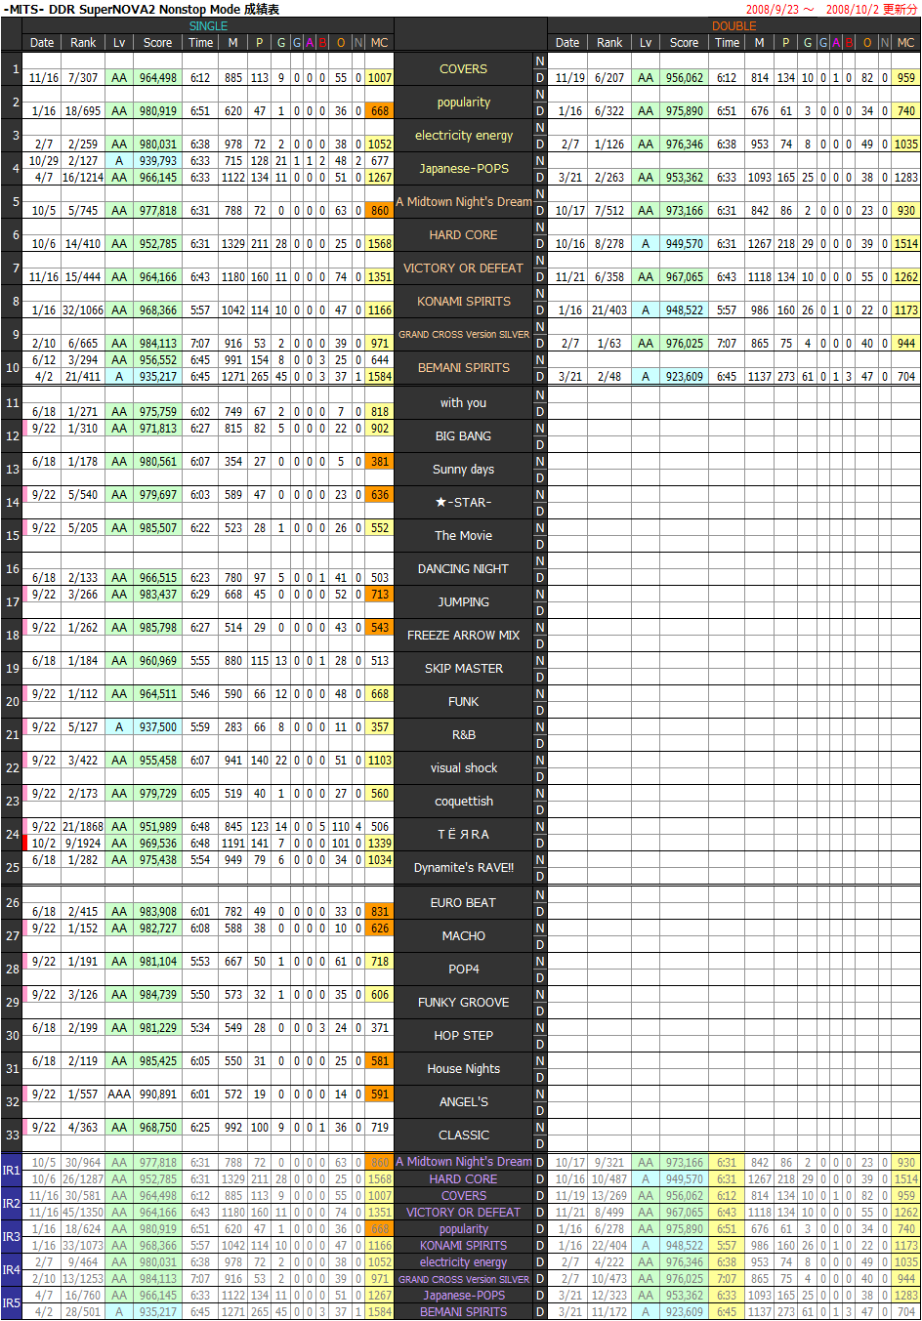Image resolution: width=922 pixels, height=1321 pixels.
Task: Select the 'EURO BEAT' course name
Action: click(463, 903)
